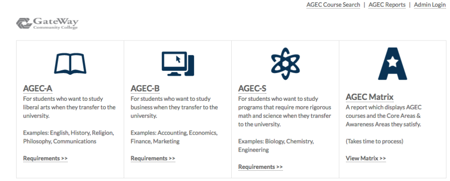Image resolution: width=450 pixels, height=181 pixels.
Task: Click the AGEC-S examples text Biology, Chemistry
Action: 276,146
